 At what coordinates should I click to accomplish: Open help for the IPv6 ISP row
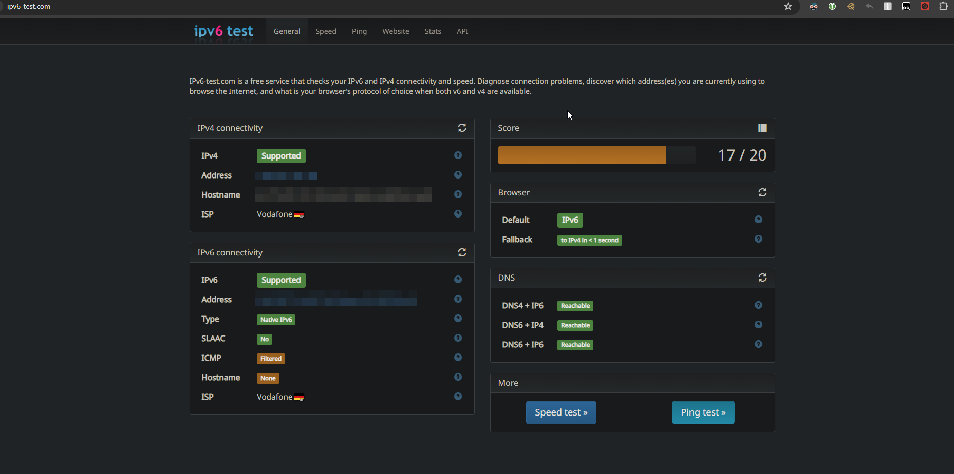point(458,397)
